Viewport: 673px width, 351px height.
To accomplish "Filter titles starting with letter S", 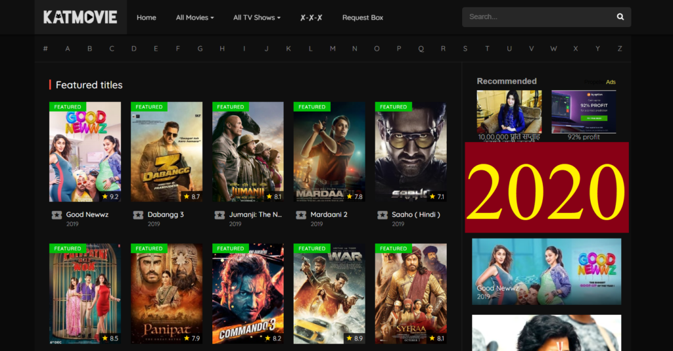I will point(465,49).
